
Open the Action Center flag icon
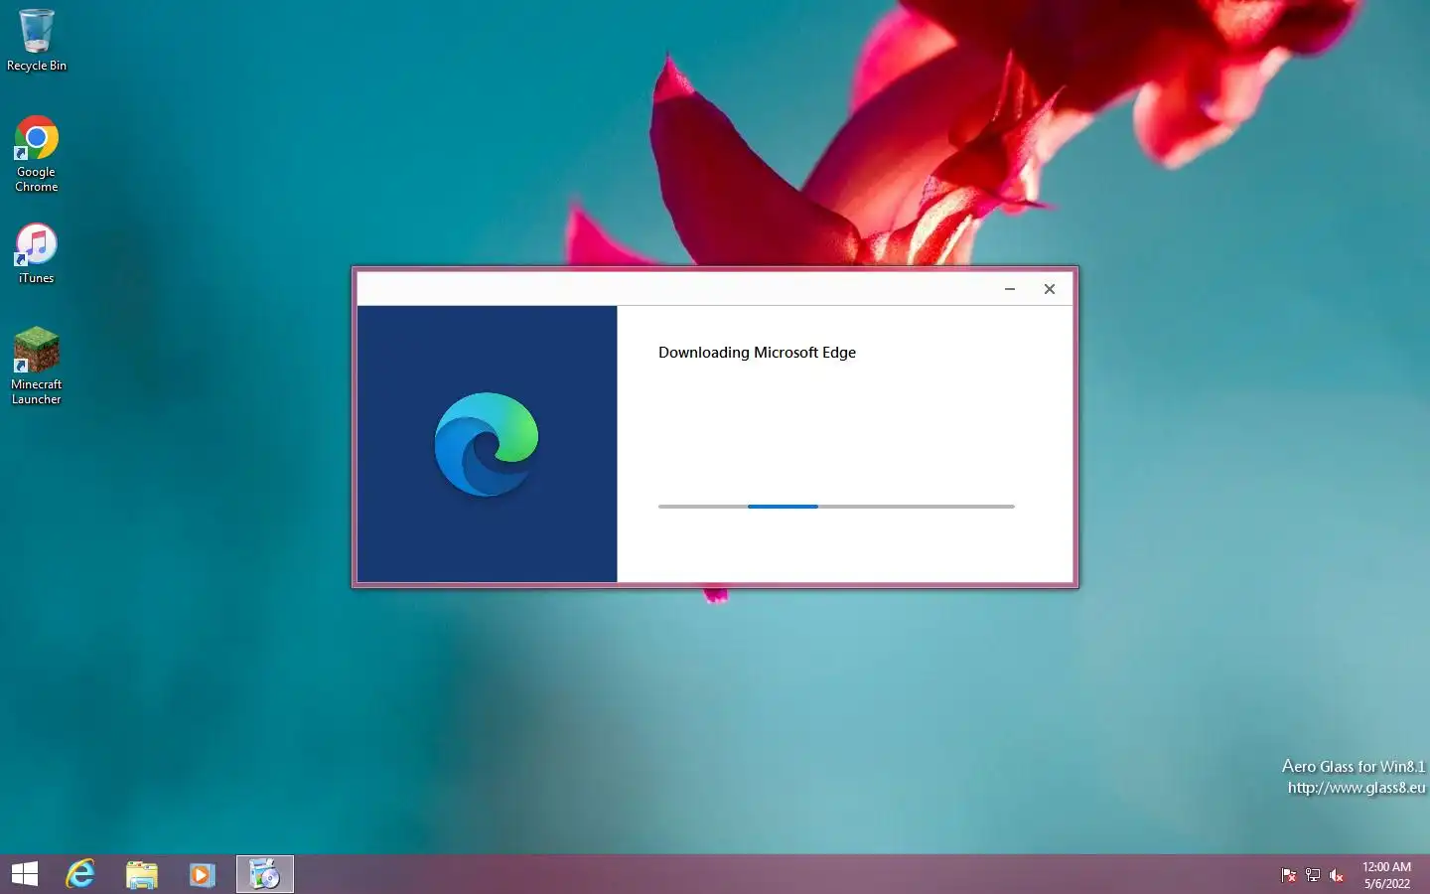[1289, 875]
